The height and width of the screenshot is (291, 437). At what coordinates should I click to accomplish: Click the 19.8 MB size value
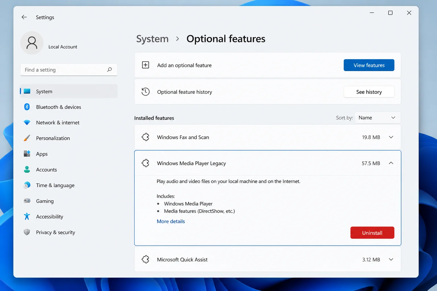[371, 137]
